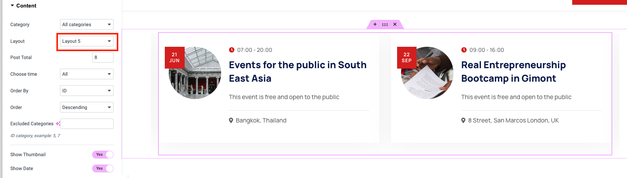Viewport: 627px width, 178px height.
Task: Click the add section plus icon
Action: pos(375,25)
